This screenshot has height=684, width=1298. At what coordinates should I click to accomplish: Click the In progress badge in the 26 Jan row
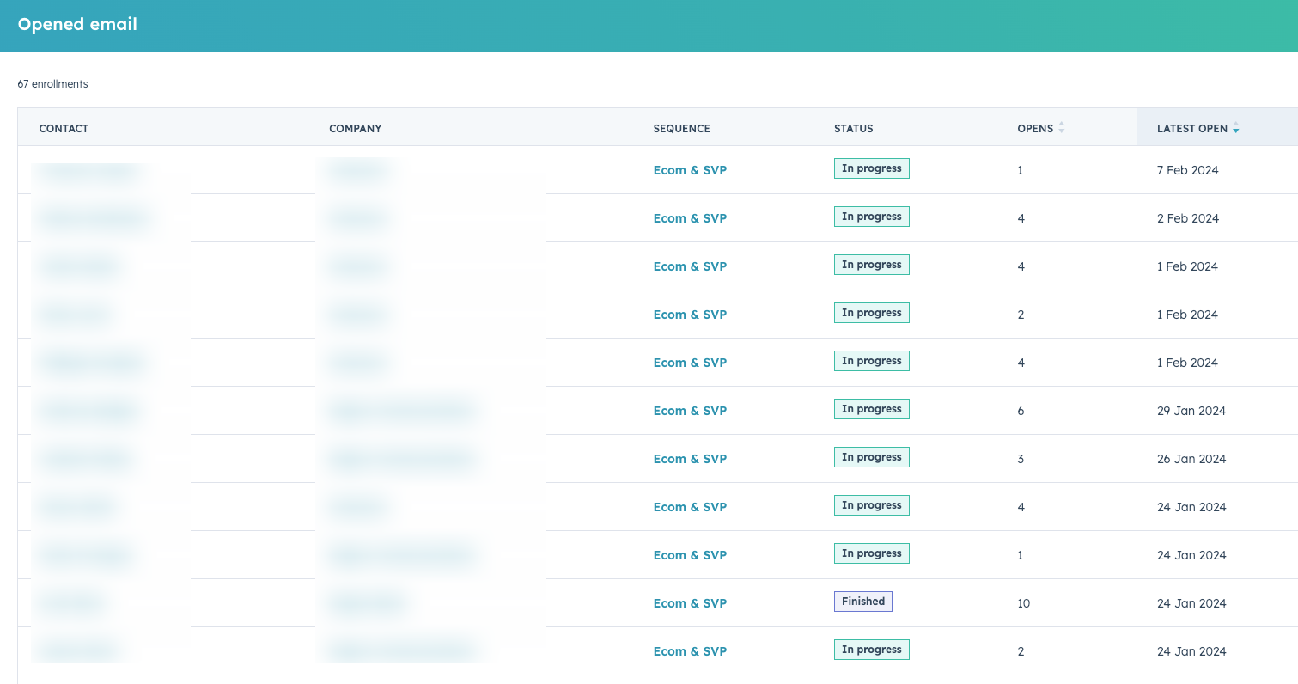(871, 456)
